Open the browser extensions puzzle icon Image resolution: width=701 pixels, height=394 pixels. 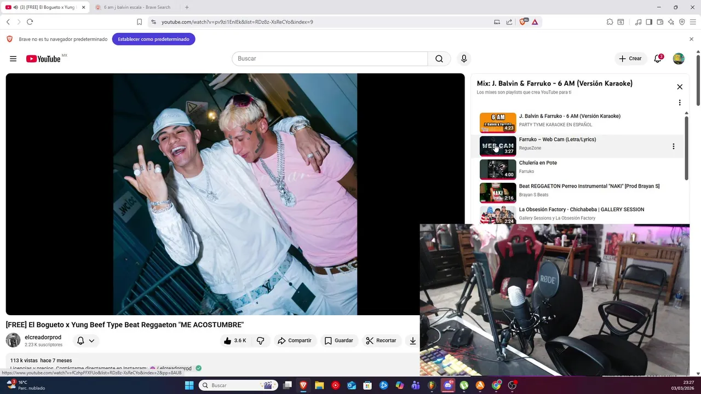[x=610, y=22]
